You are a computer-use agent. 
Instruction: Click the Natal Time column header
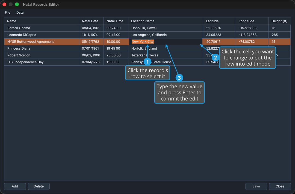[x=116, y=21]
